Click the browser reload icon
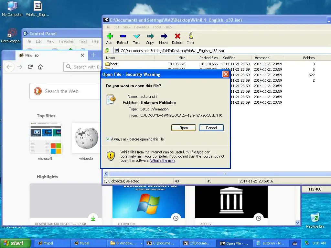Viewport: 331px width, 248px height. 30,67
